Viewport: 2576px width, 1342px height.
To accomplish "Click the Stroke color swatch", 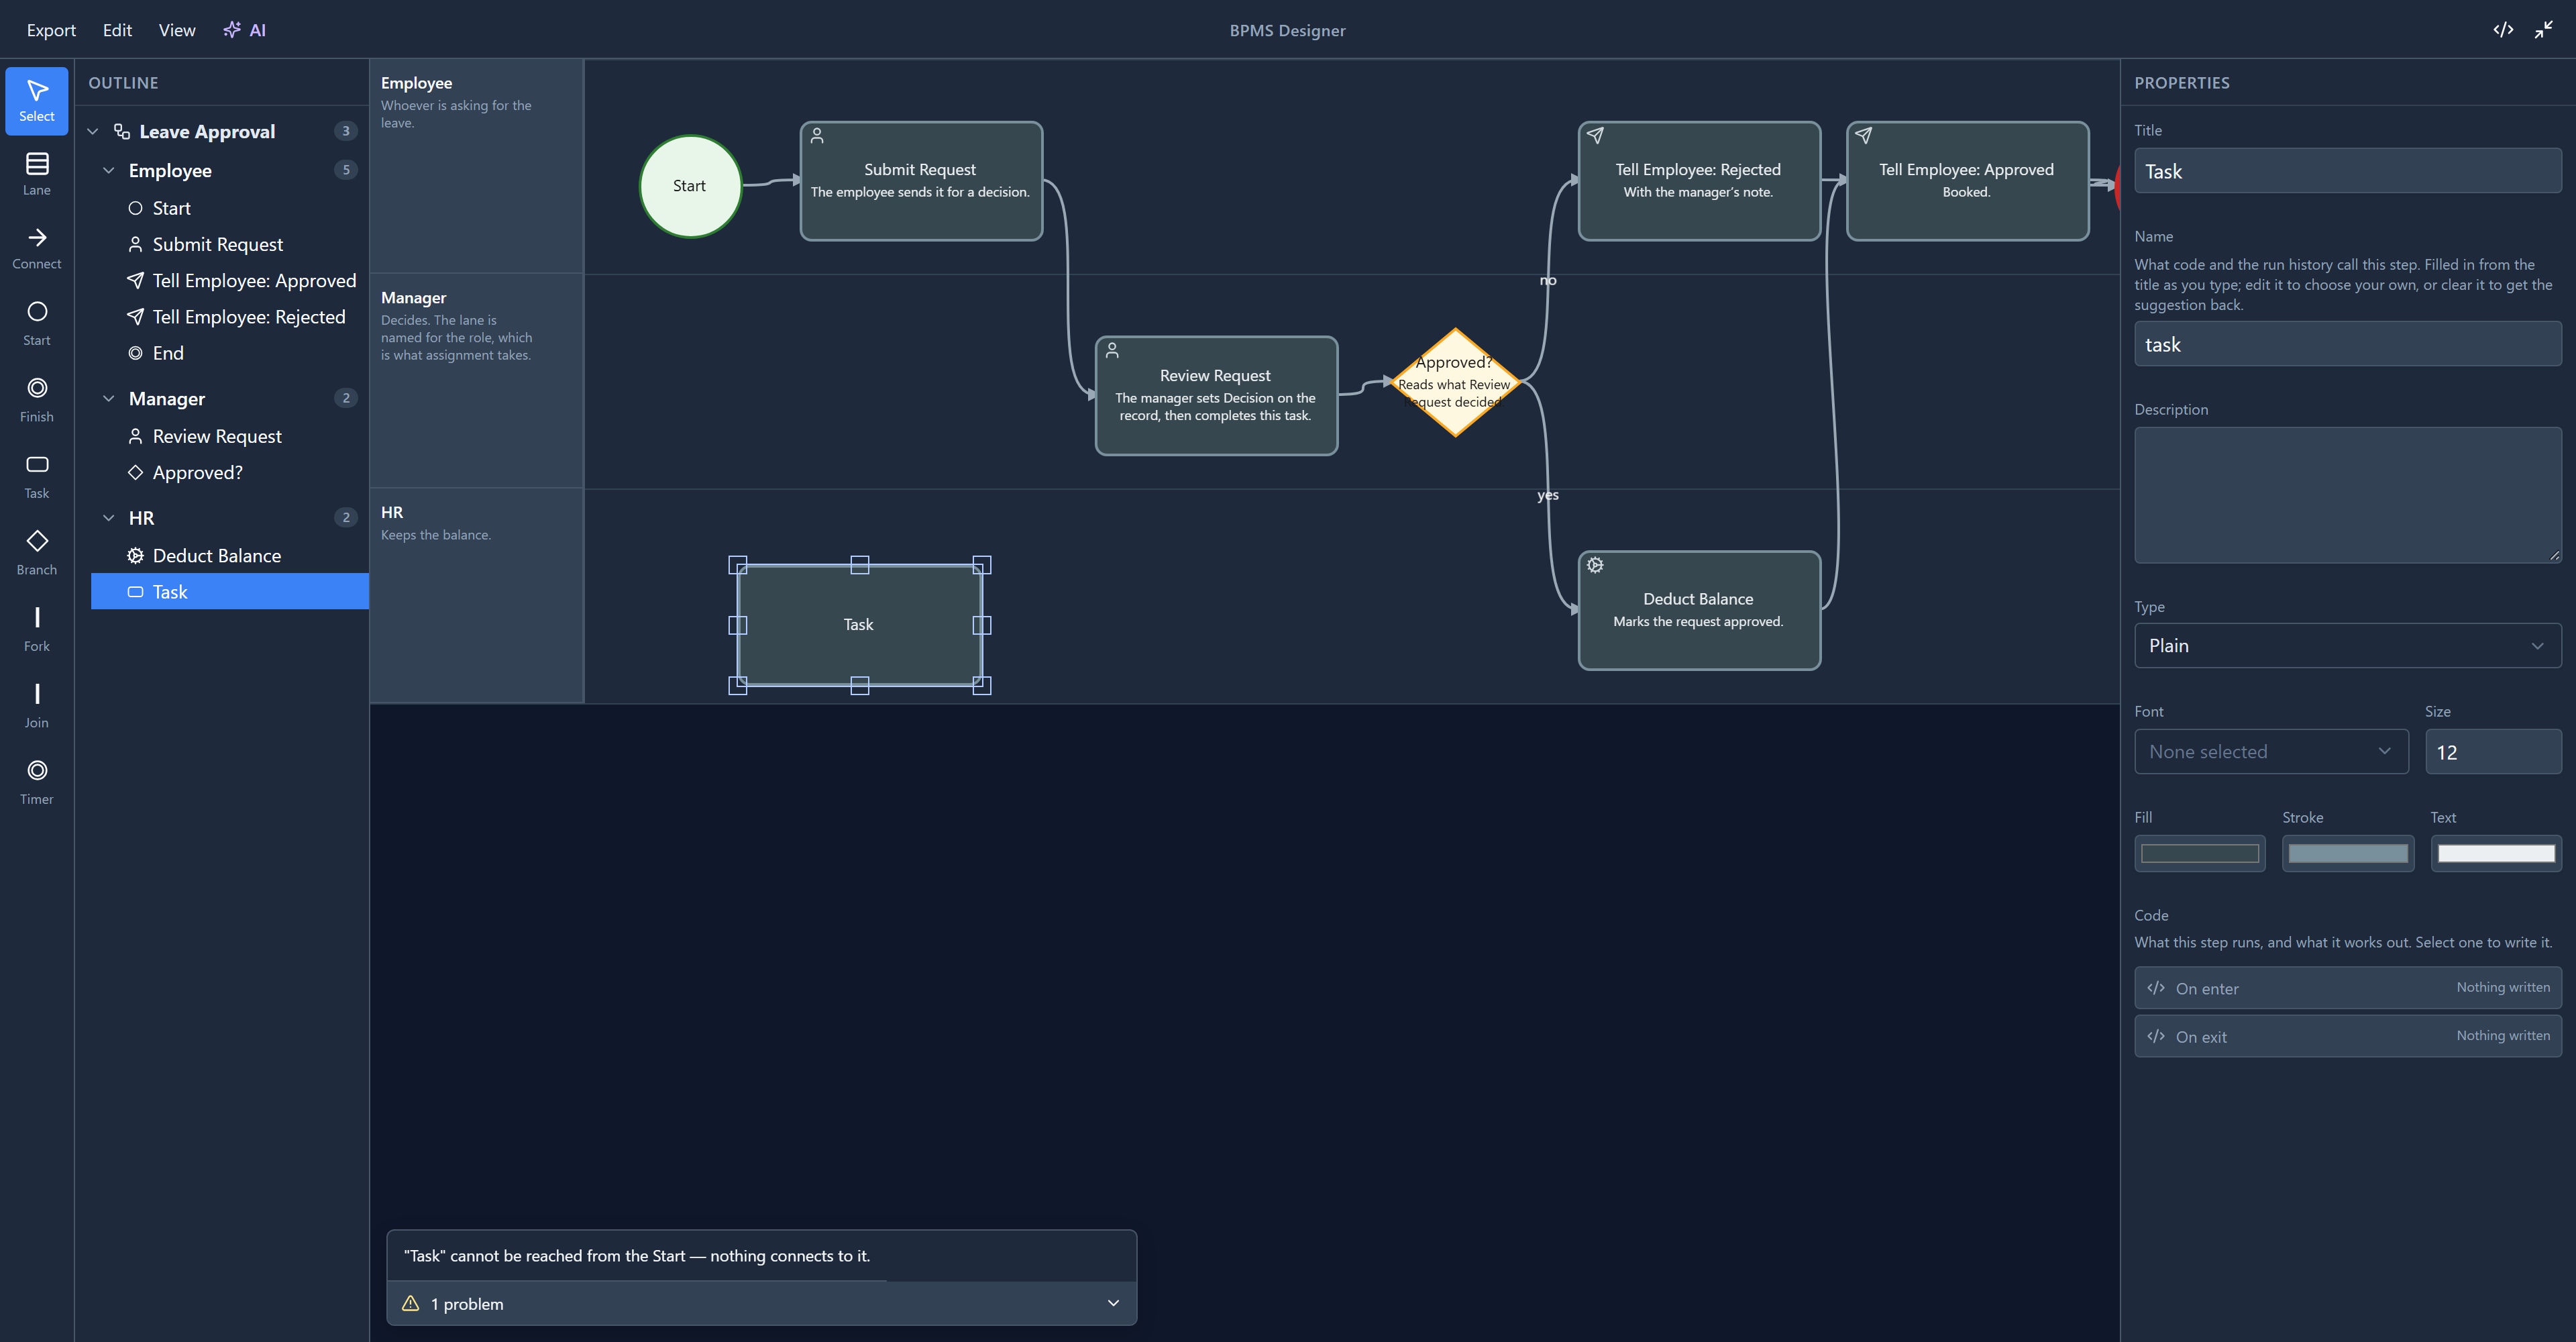I will pos(2347,853).
